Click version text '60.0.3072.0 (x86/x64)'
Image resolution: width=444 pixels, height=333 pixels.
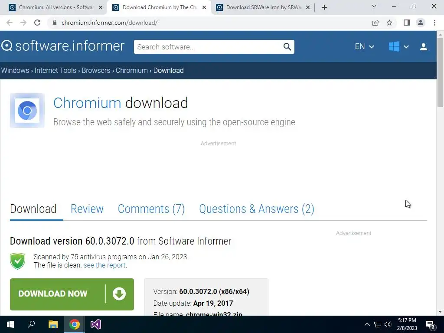click(x=214, y=292)
